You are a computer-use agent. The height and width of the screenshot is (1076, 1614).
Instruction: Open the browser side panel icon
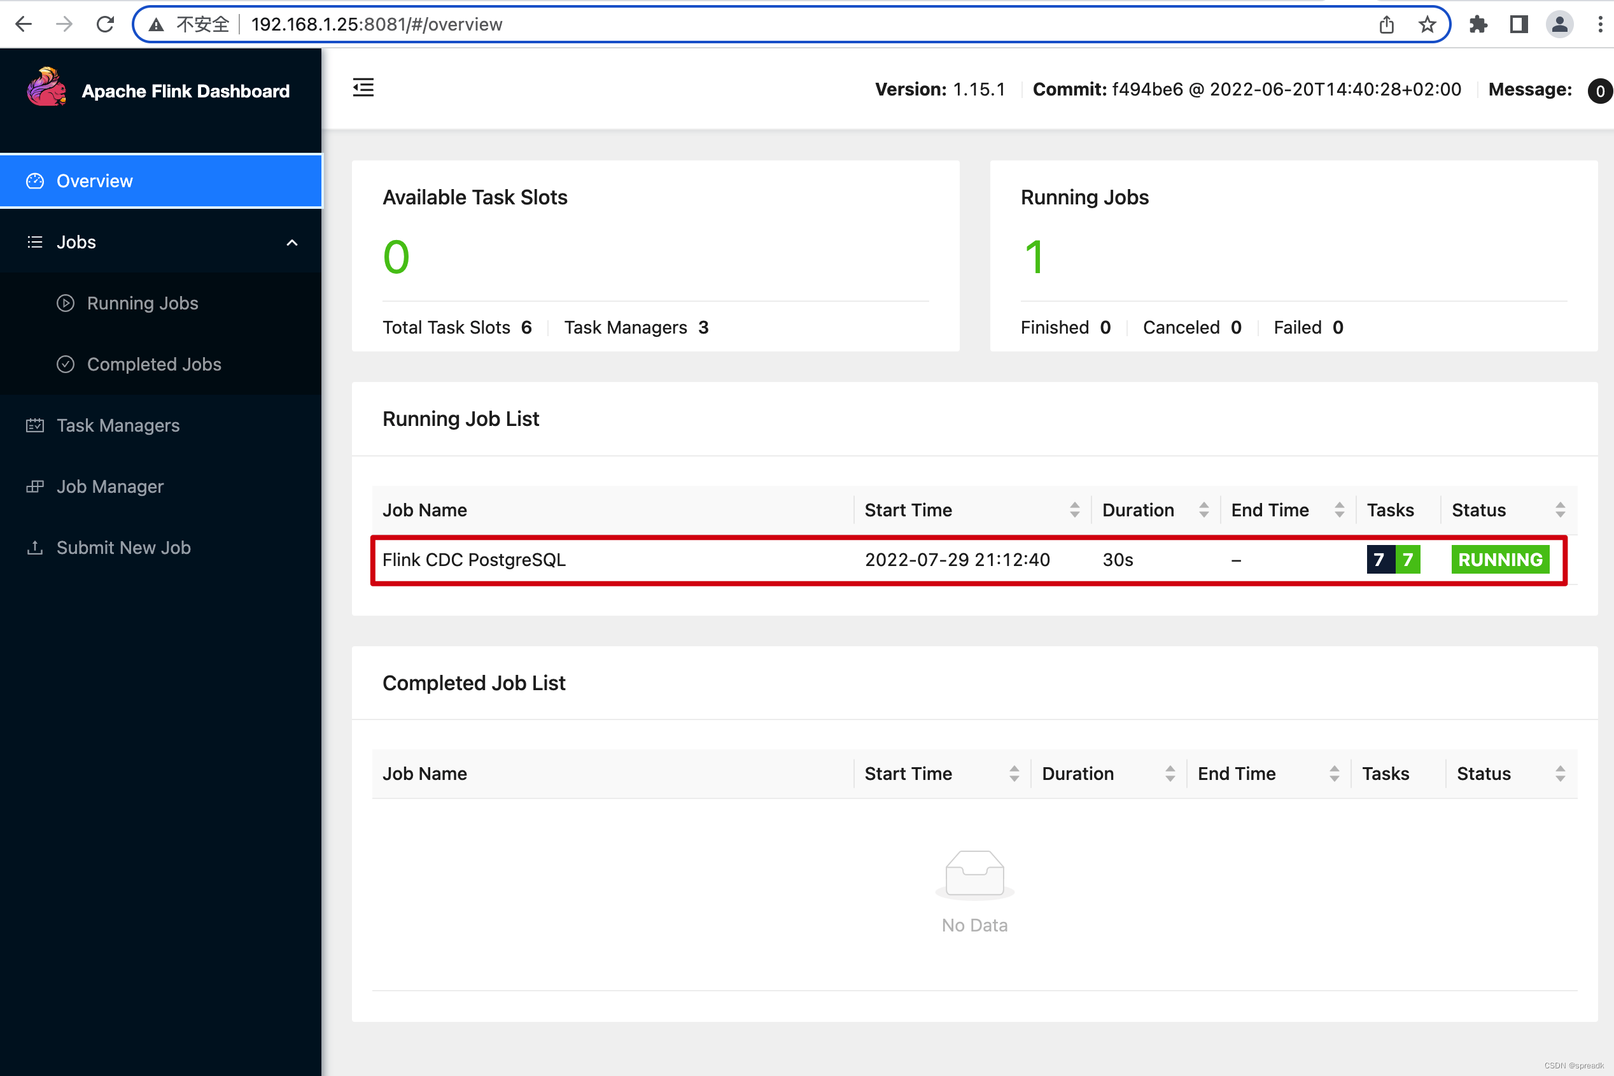[1519, 25]
